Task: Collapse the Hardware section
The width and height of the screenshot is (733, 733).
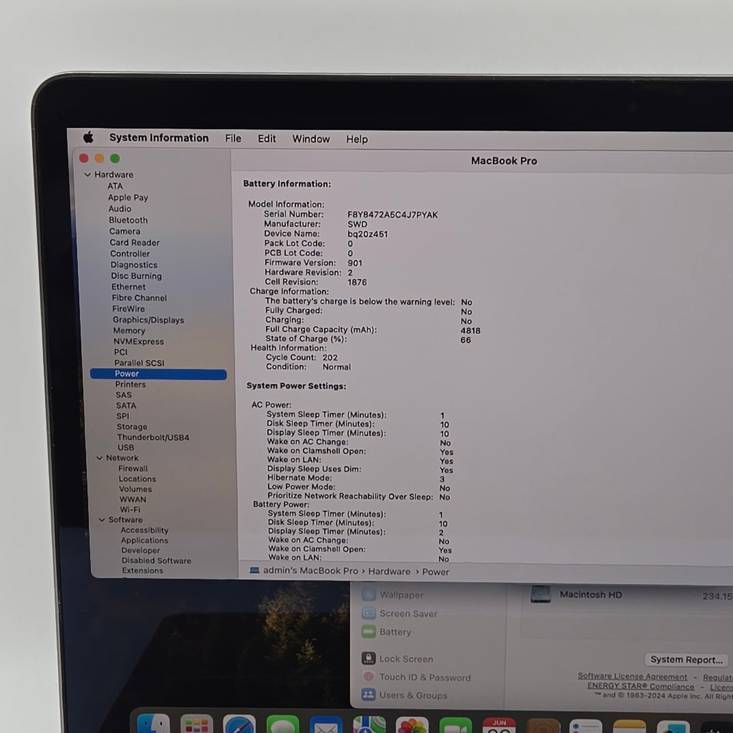Action: tap(87, 174)
